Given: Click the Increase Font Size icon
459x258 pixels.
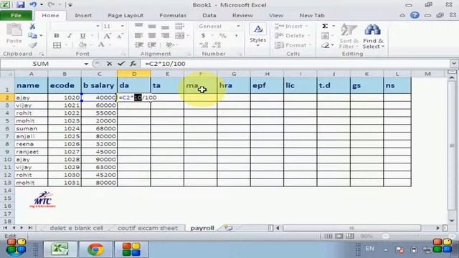Looking at the screenshot, I should pyautogui.click(x=107, y=36).
